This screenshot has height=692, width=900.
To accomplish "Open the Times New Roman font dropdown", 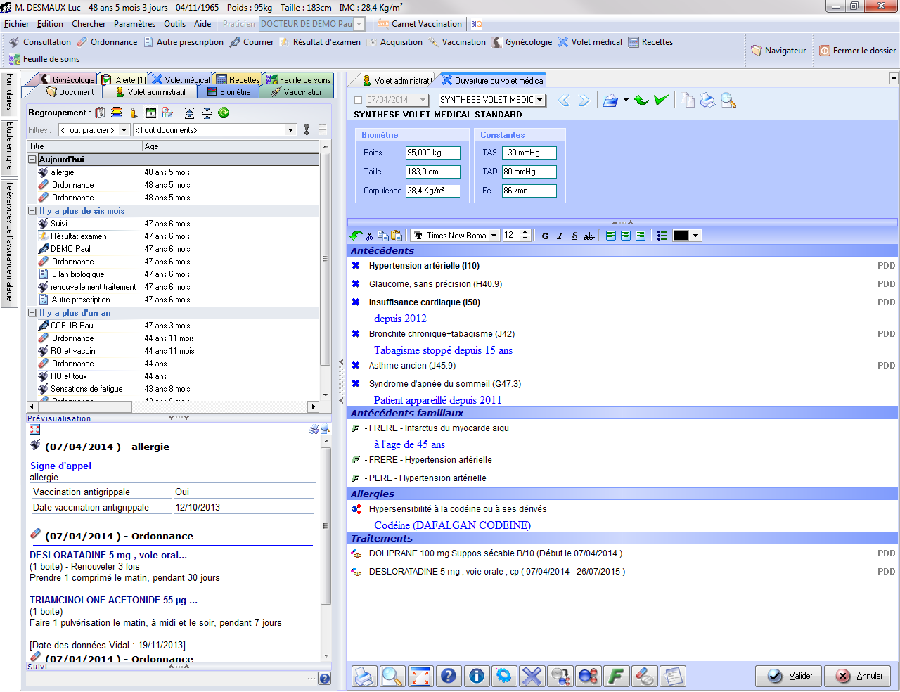I will pyautogui.click(x=494, y=236).
